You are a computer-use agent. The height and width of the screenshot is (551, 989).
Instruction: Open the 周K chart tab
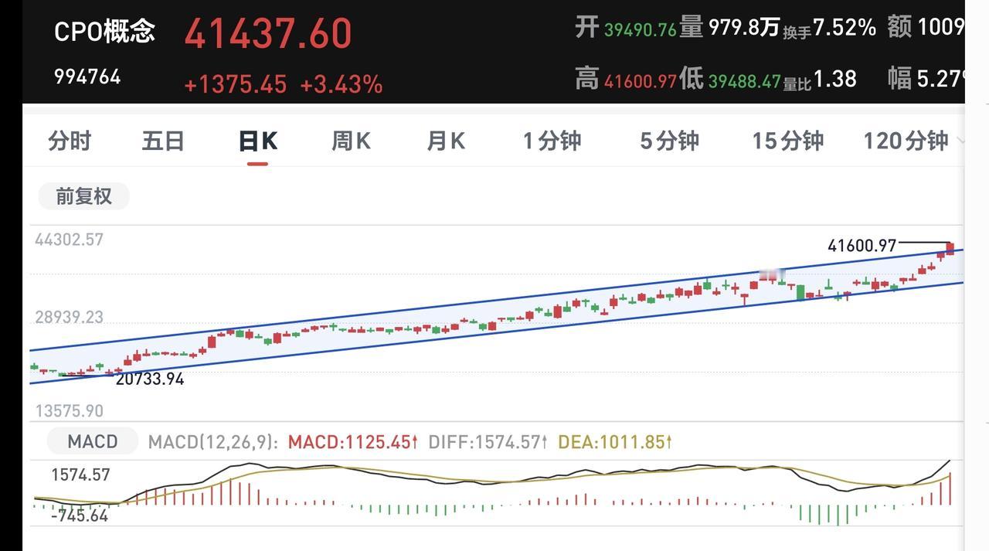point(351,141)
